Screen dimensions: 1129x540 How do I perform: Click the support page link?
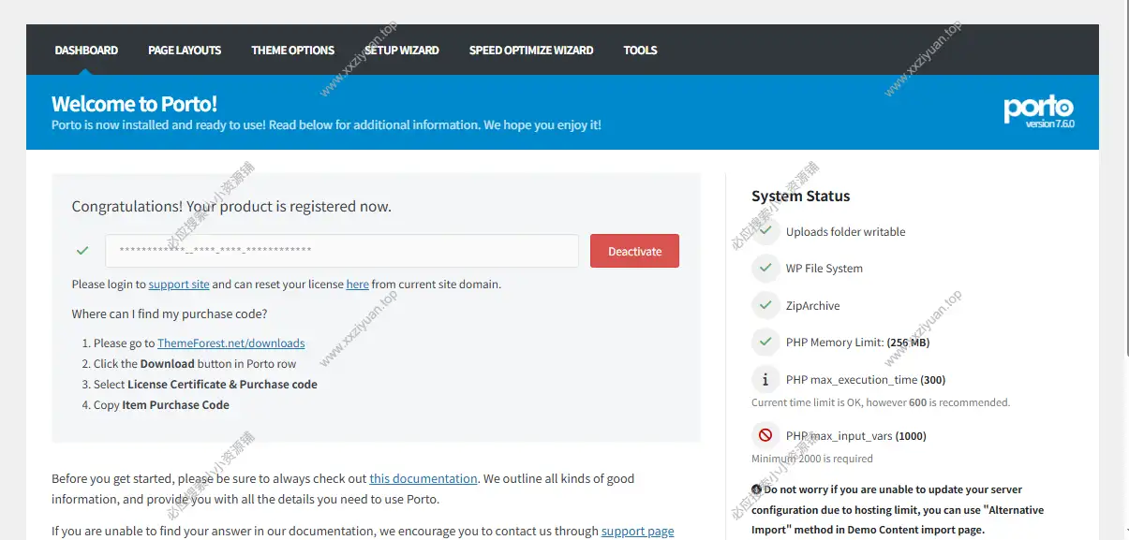click(637, 531)
